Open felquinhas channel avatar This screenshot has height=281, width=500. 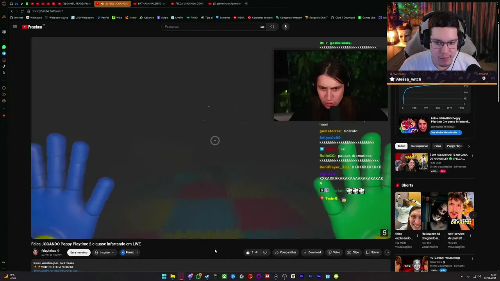tap(35, 252)
